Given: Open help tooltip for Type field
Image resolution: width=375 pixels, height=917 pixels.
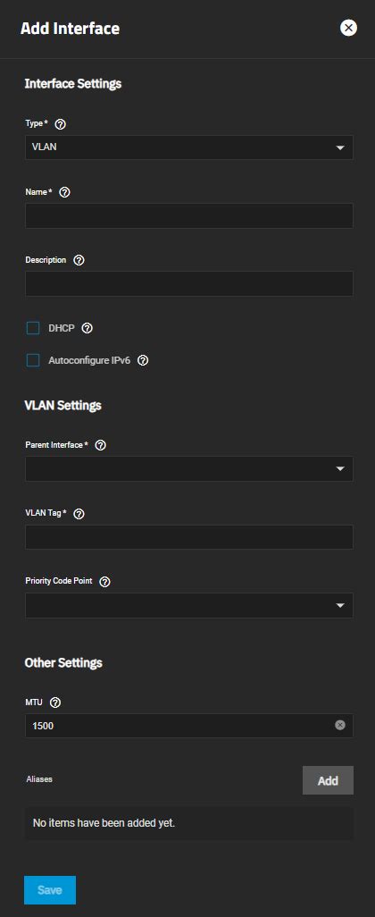Looking at the screenshot, I should (x=60, y=124).
